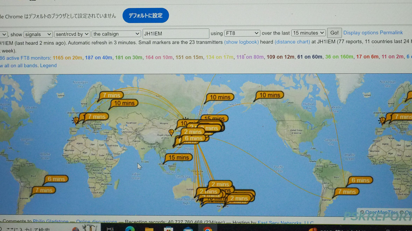Image resolution: width=412 pixels, height=231 pixels.
Task: Click the 7 mins marker over Scandinavia
Action: (111, 96)
